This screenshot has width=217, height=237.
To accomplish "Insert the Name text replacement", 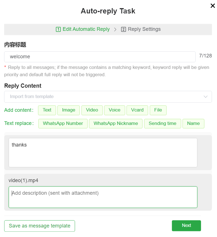I will point(193,124).
